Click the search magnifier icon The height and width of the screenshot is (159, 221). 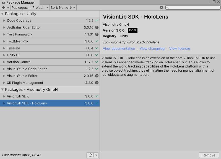(167, 8)
